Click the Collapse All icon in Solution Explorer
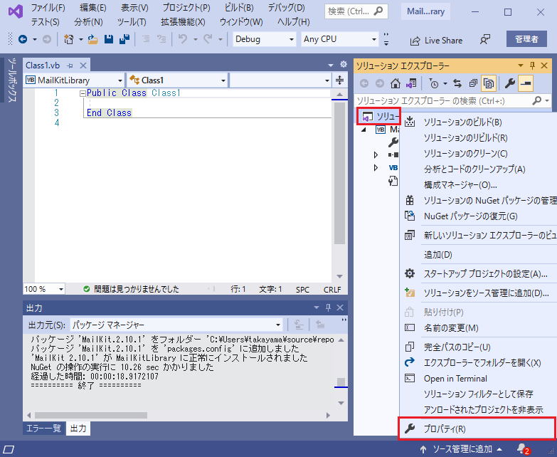 473,83
